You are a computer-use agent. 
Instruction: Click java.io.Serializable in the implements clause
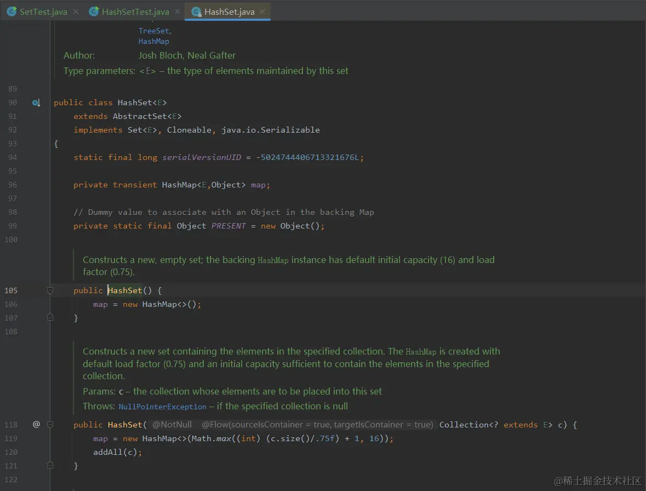270,130
